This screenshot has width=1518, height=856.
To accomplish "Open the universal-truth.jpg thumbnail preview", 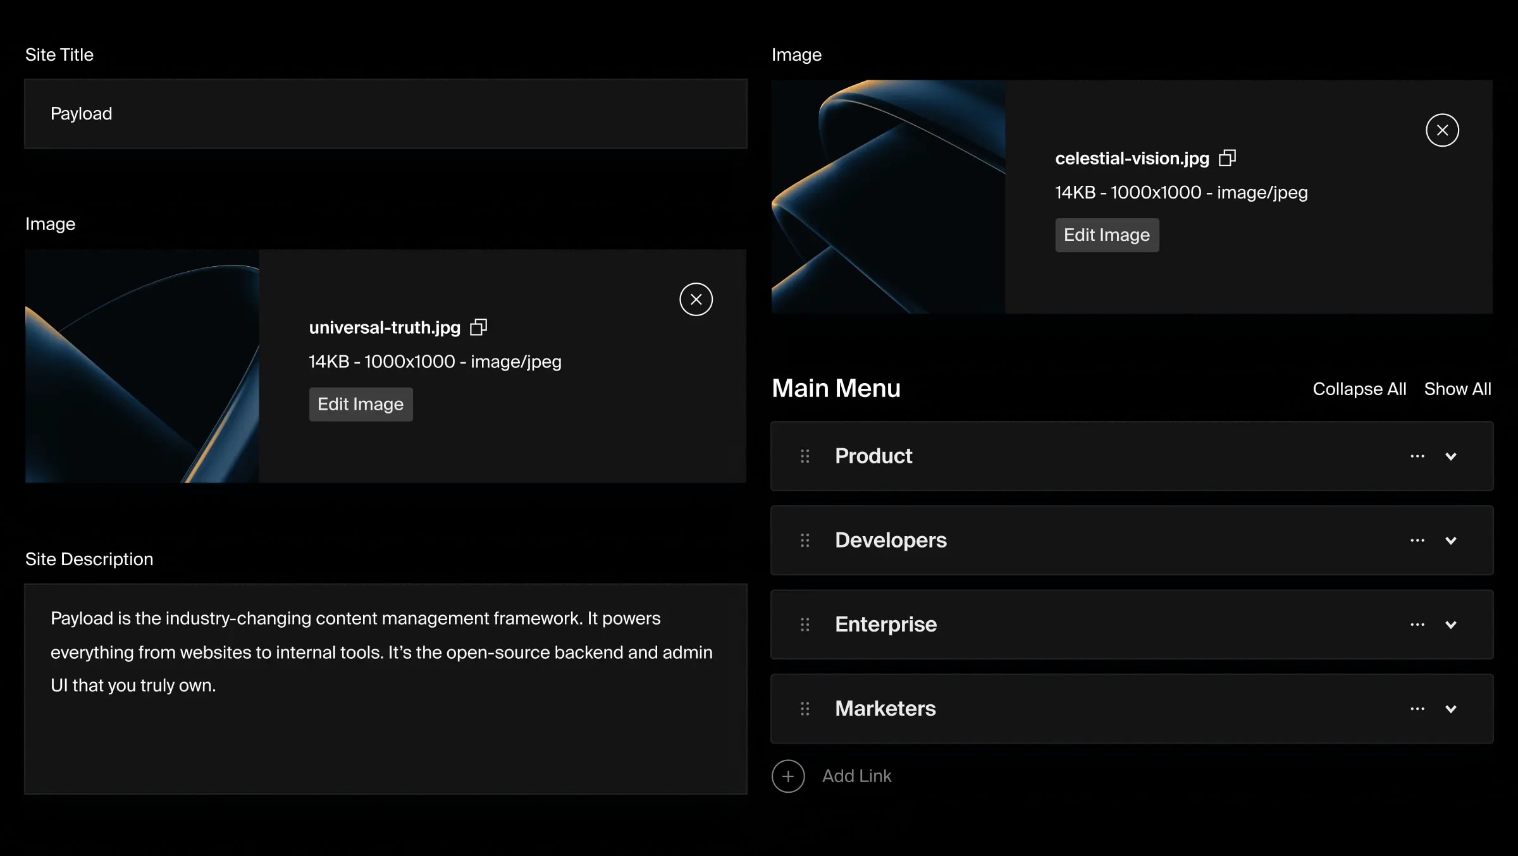I will pyautogui.click(x=142, y=365).
